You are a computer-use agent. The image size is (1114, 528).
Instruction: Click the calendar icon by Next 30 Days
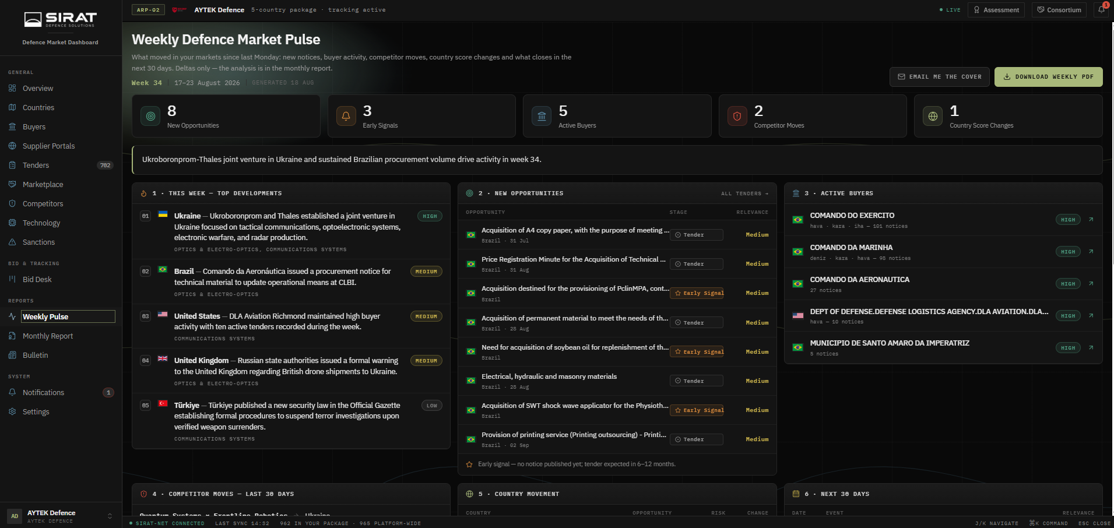point(796,494)
